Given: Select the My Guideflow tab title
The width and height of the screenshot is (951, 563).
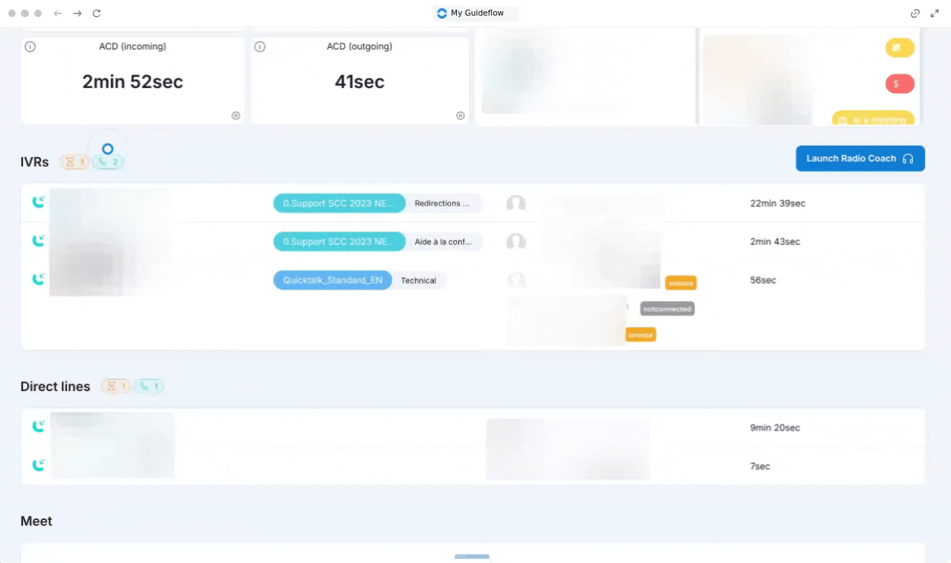Looking at the screenshot, I should click(x=476, y=13).
